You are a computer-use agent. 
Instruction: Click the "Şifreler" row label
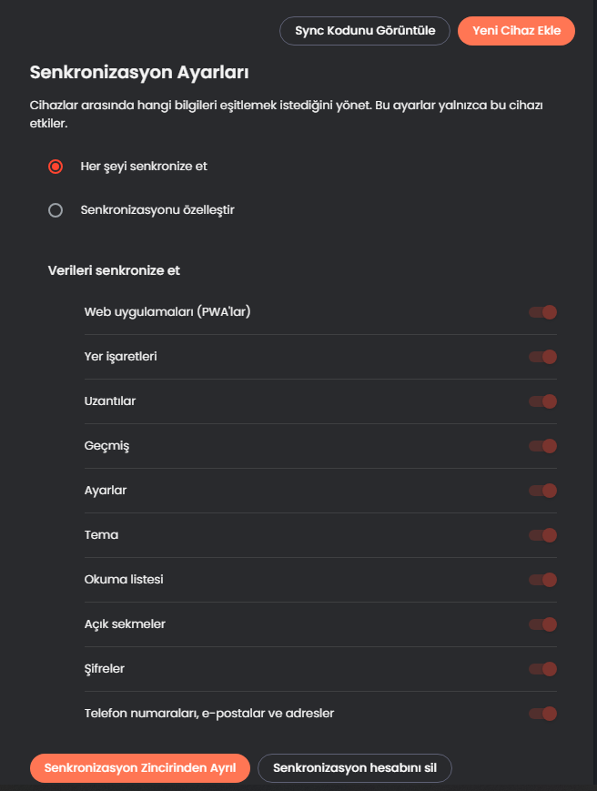coord(105,669)
